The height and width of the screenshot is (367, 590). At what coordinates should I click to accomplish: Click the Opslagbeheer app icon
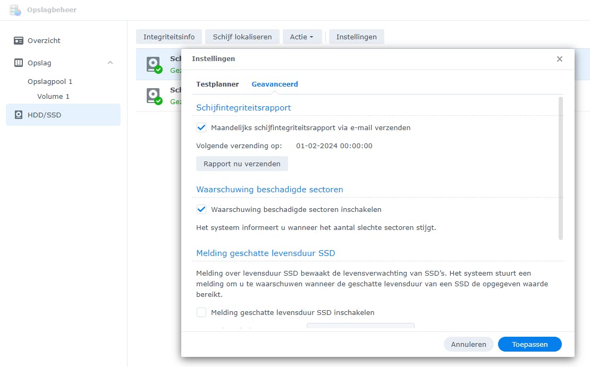point(15,10)
